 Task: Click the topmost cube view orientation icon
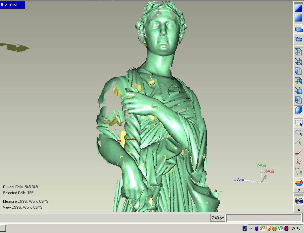tap(298, 52)
